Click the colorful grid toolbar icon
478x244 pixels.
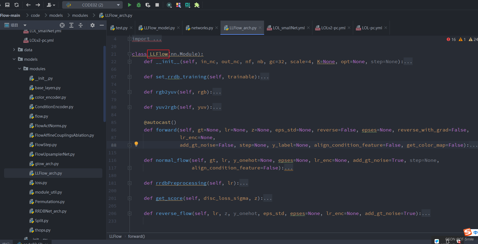pos(178,5)
